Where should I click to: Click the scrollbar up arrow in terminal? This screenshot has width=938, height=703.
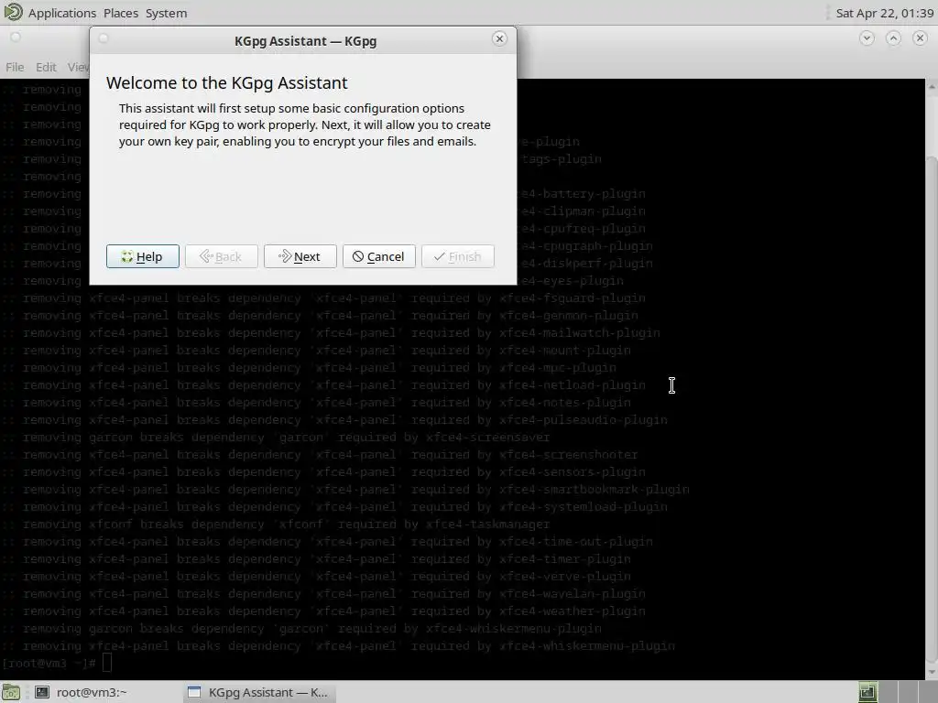pyautogui.click(x=932, y=87)
